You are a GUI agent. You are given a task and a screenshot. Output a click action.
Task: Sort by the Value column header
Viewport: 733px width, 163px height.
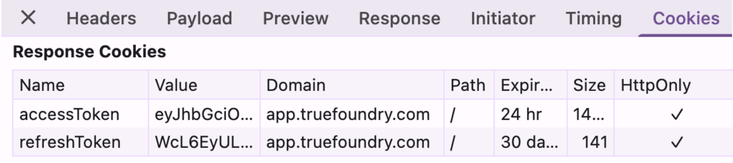pos(204,85)
